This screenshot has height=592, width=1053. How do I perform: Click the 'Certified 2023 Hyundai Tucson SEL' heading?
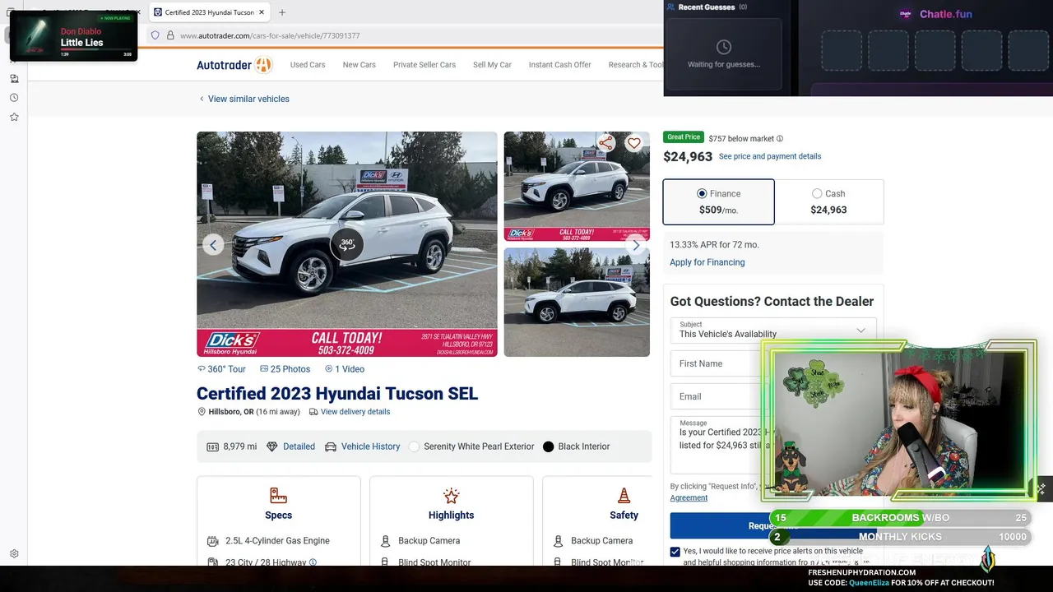tap(337, 394)
